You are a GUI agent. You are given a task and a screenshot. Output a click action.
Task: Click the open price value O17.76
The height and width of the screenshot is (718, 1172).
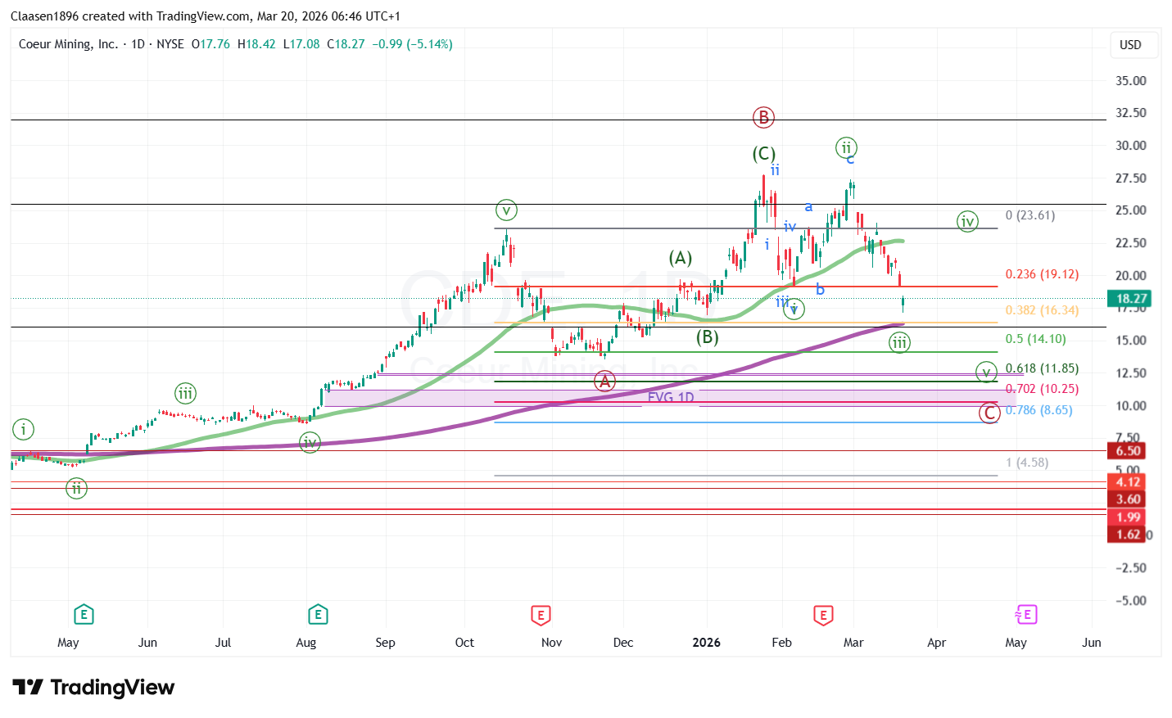click(210, 44)
